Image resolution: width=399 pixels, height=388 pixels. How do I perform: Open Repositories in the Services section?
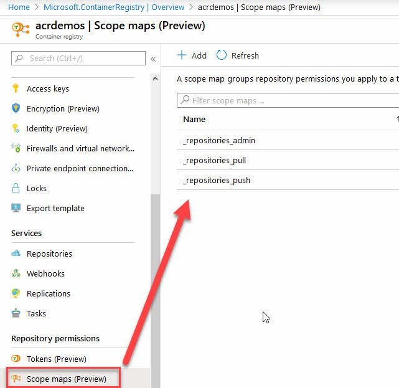(x=49, y=253)
